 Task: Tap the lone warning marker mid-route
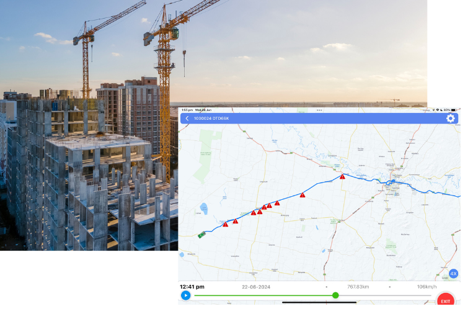(303, 195)
